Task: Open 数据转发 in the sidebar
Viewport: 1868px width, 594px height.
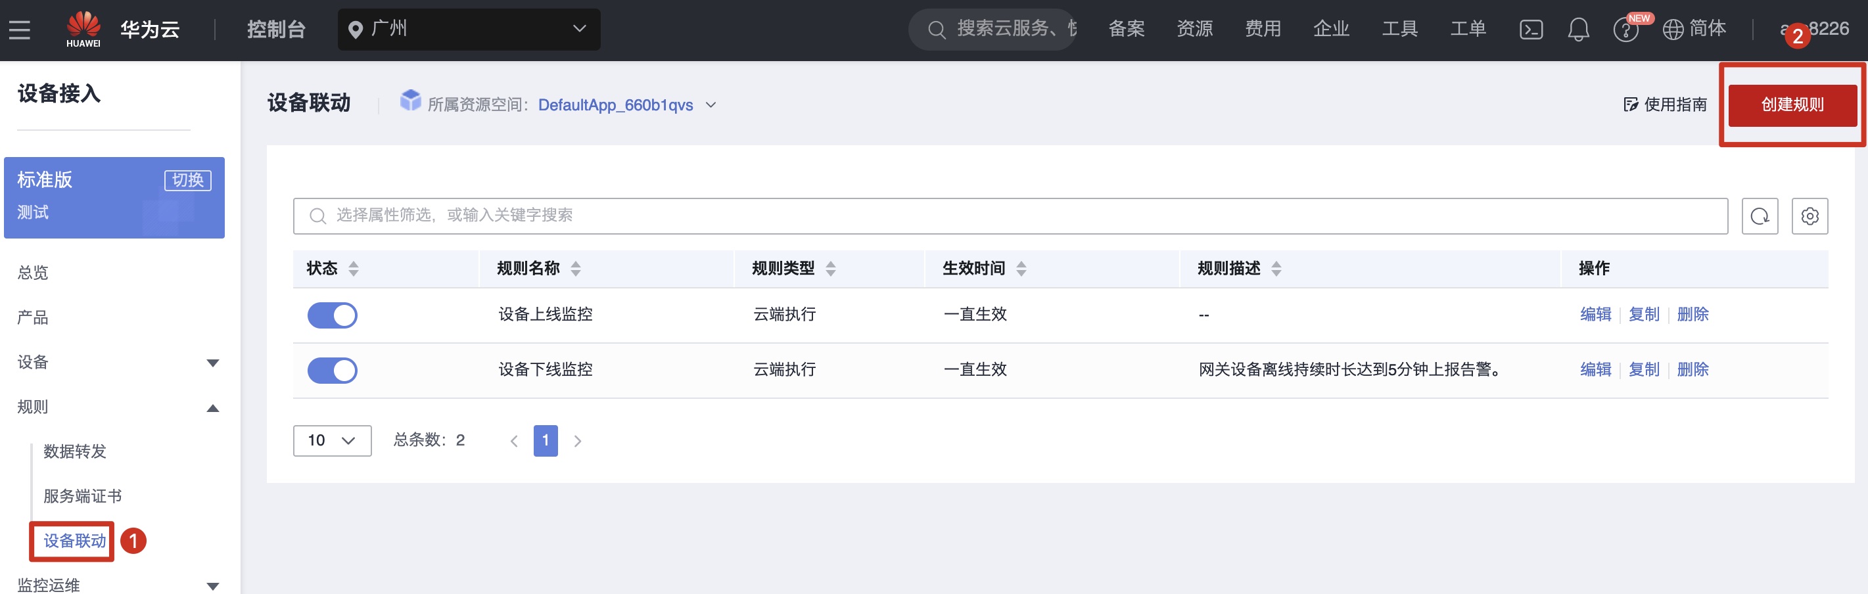Action: click(75, 452)
